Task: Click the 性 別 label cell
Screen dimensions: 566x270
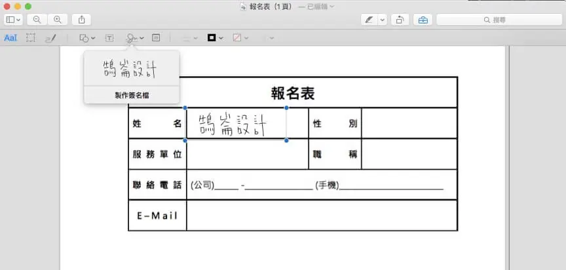Action: (x=335, y=124)
